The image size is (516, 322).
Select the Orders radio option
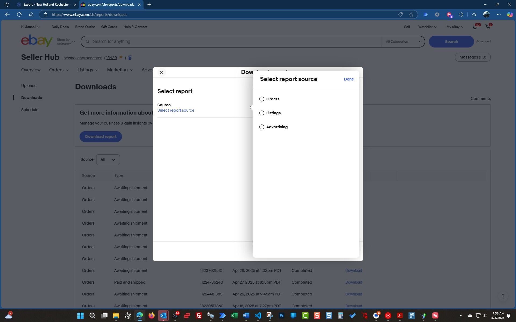pyautogui.click(x=262, y=99)
